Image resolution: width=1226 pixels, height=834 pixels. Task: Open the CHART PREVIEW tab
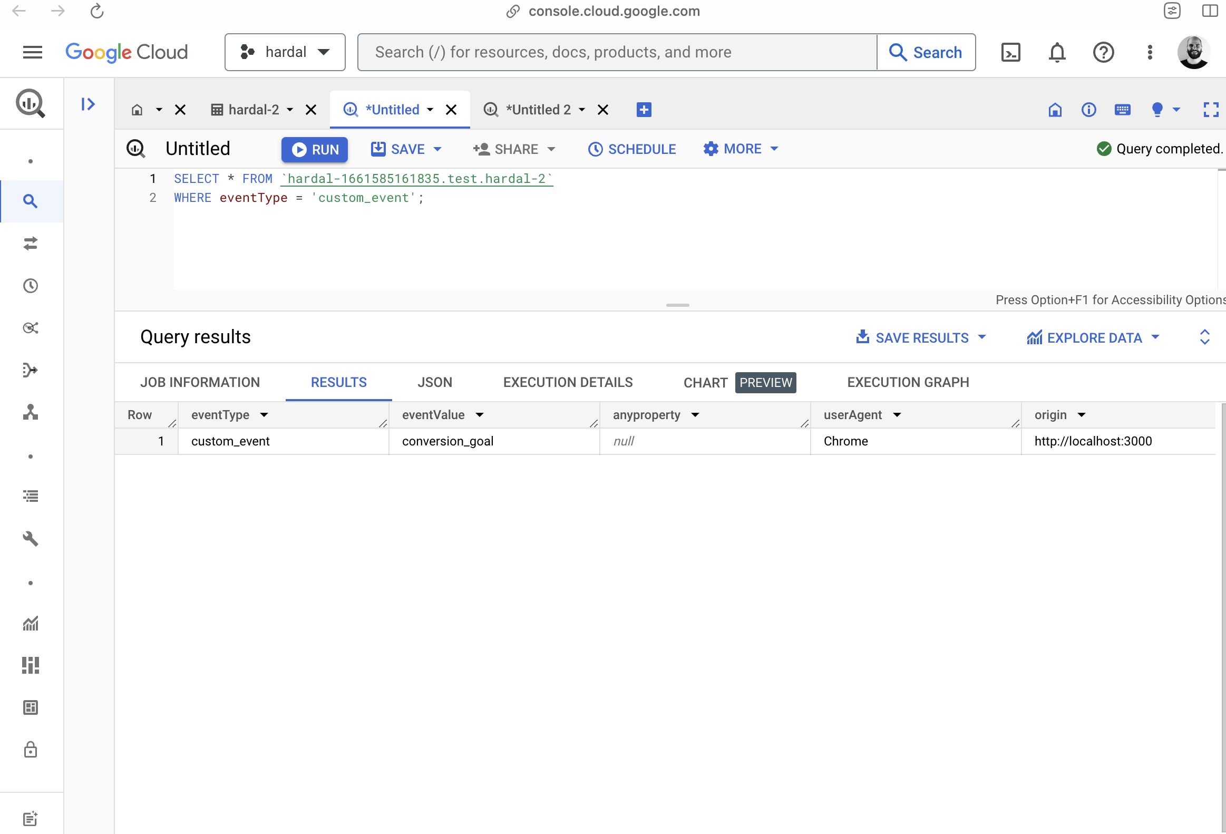[x=740, y=382]
